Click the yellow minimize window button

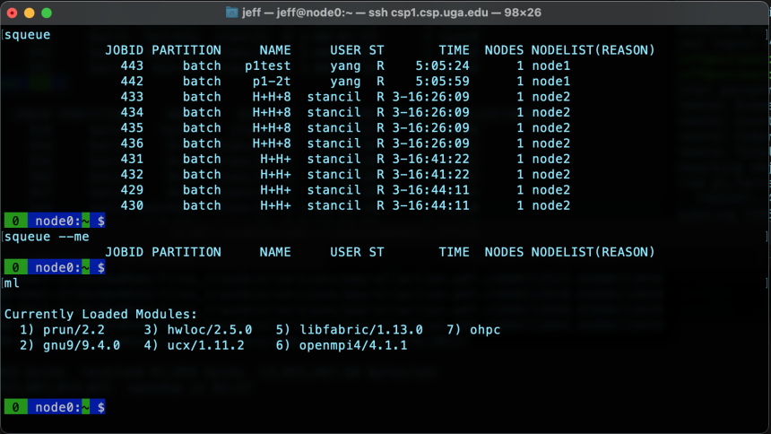click(30, 13)
